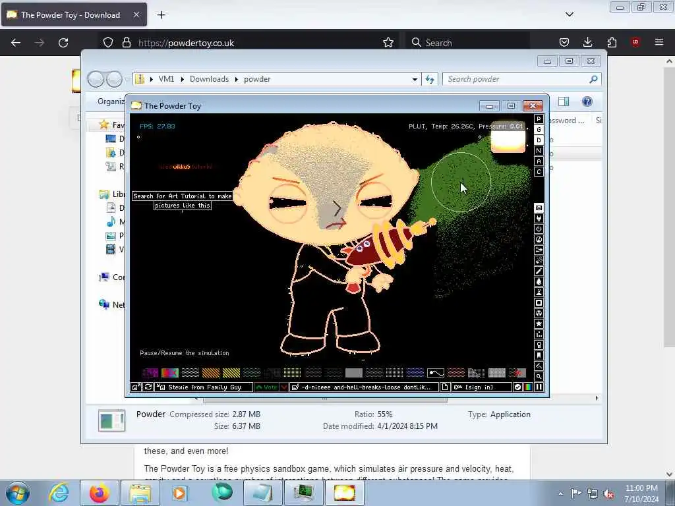Open the Favorites bookmark category
This screenshot has height=506, width=675.
[x=539, y=355]
